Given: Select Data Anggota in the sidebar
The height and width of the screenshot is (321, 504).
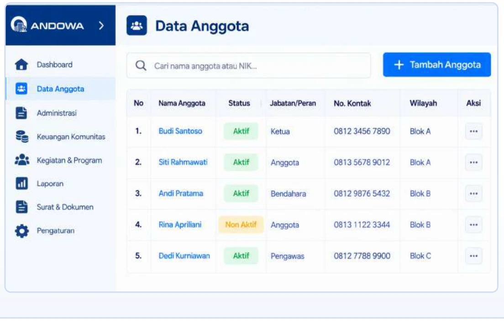Looking at the screenshot, I should [x=60, y=89].
